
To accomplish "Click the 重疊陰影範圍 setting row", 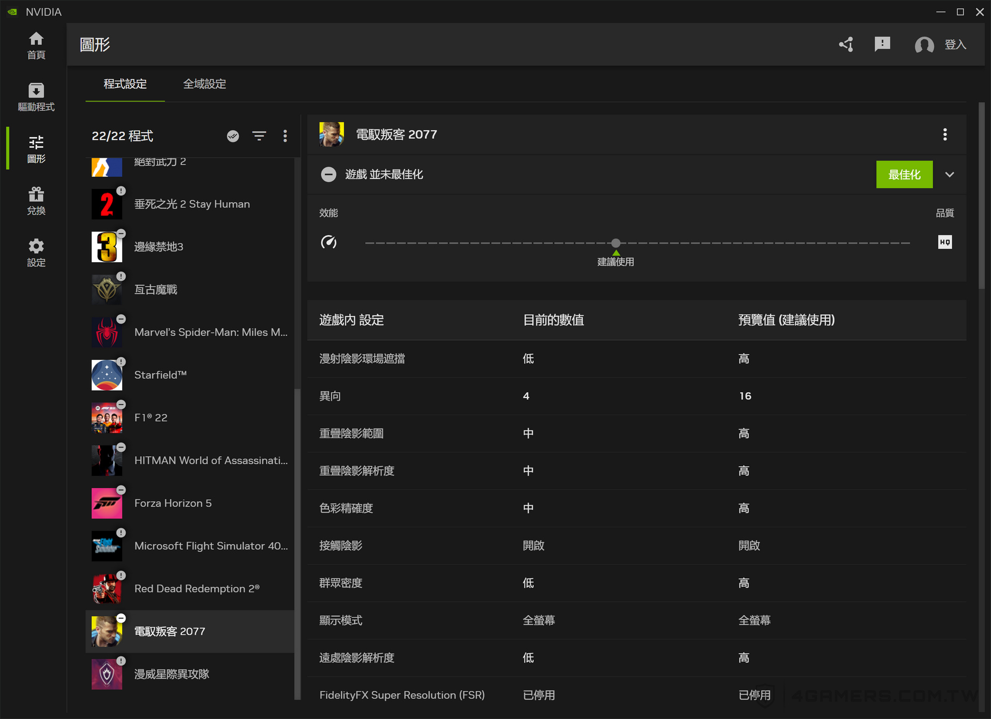I will [636, 434].
